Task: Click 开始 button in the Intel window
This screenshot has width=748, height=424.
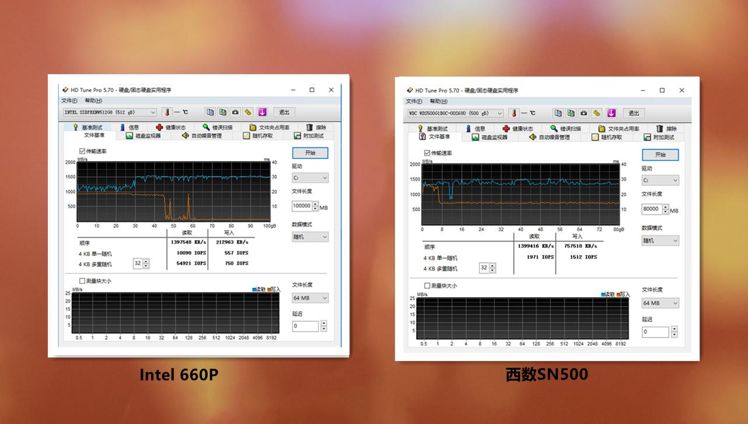Action: pyautogui.click(x=310, y=153)
